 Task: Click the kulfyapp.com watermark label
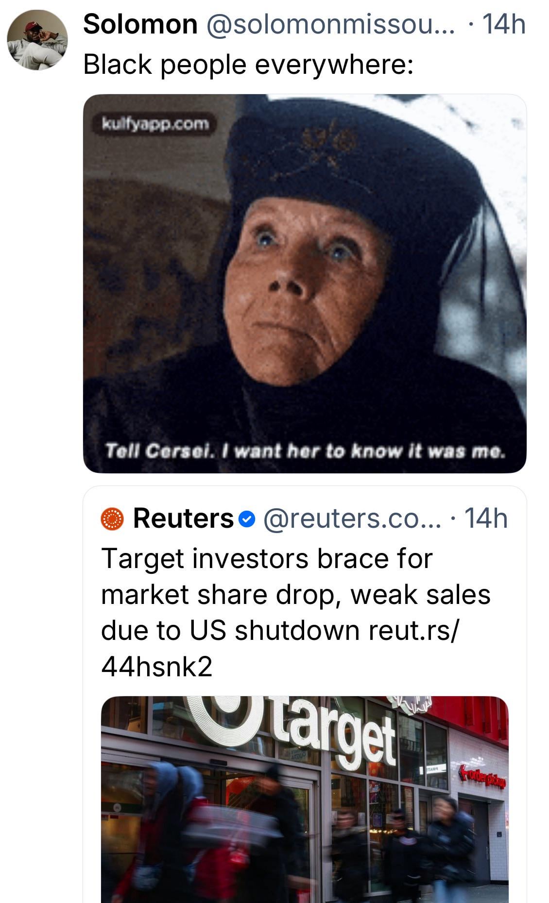click(155, 124)
